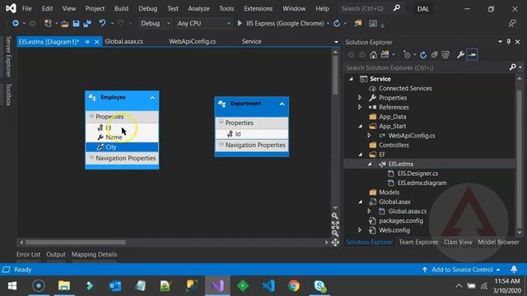Toggle pin on the EIS.edmx tab
The width and height of the screenshot is (527, 296).
tap(87, 42)
